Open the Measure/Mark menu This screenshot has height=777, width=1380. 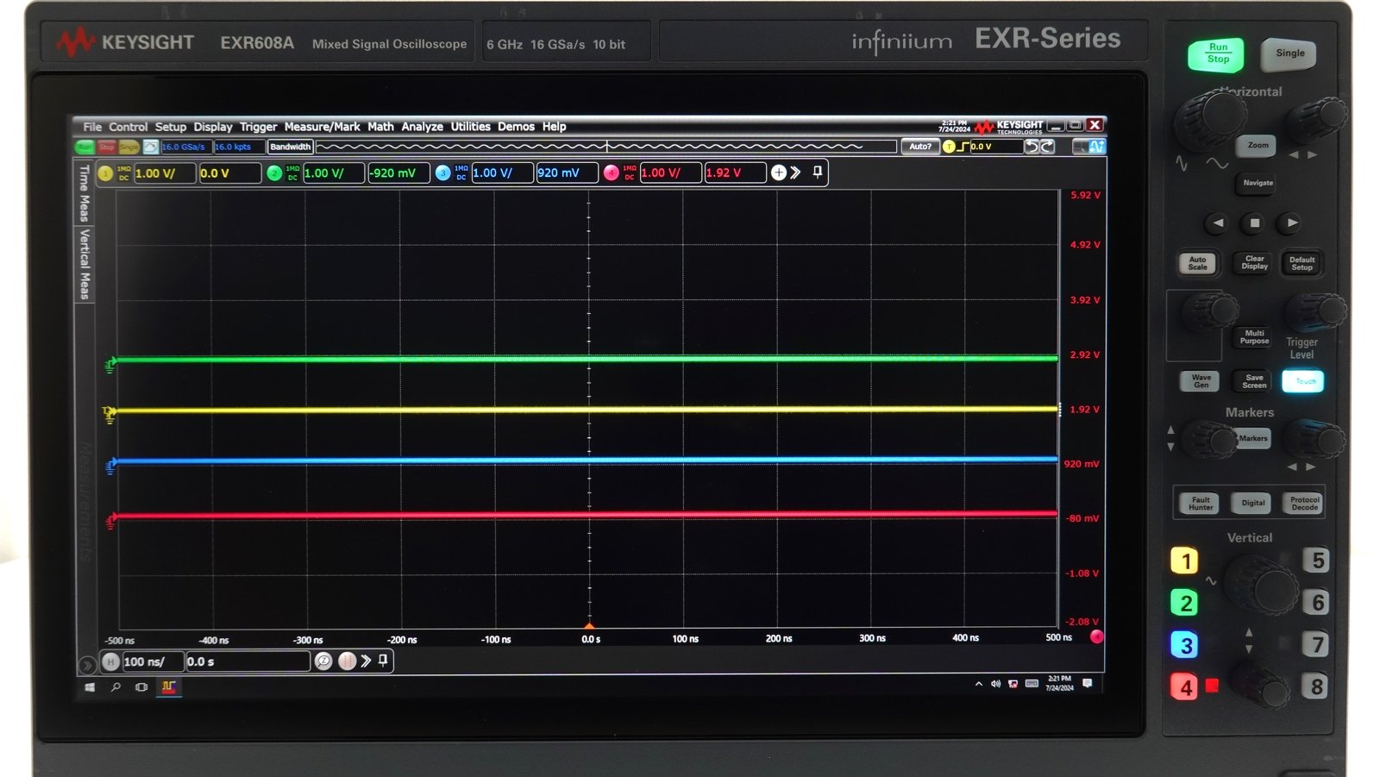pyautogui.click(x=322, y=127)
